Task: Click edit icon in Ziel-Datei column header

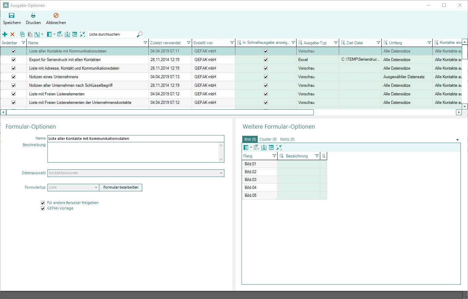Action: [x=343, y=43]
